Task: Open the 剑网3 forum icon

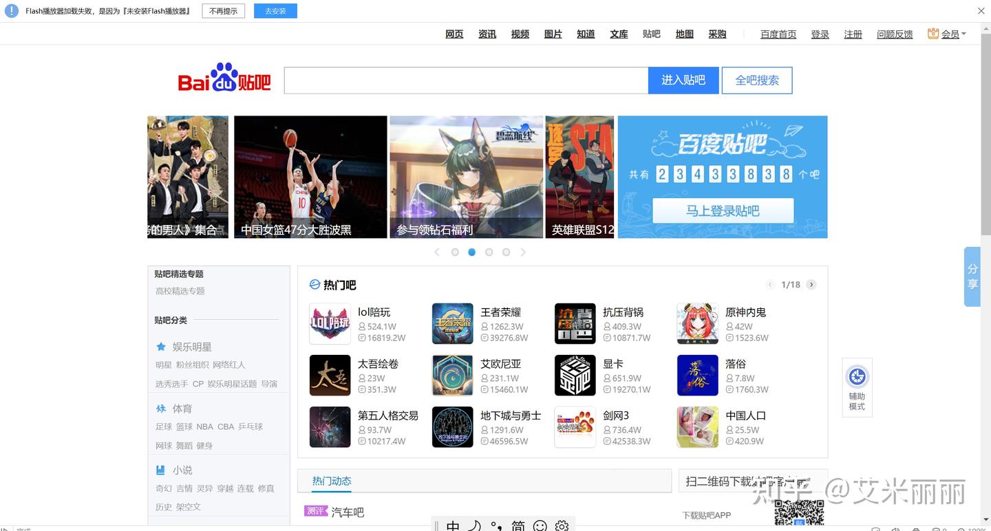Action: [575, 426]
